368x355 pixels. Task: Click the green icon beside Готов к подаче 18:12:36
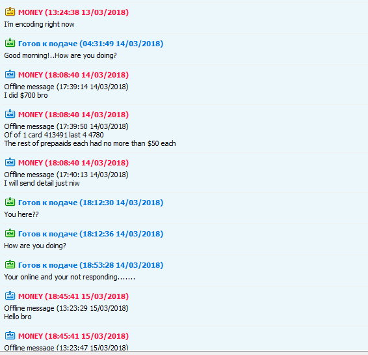10,233
